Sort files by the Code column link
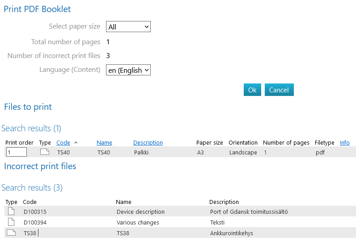Viewport: 356px width, 241px height. point(63,143)
